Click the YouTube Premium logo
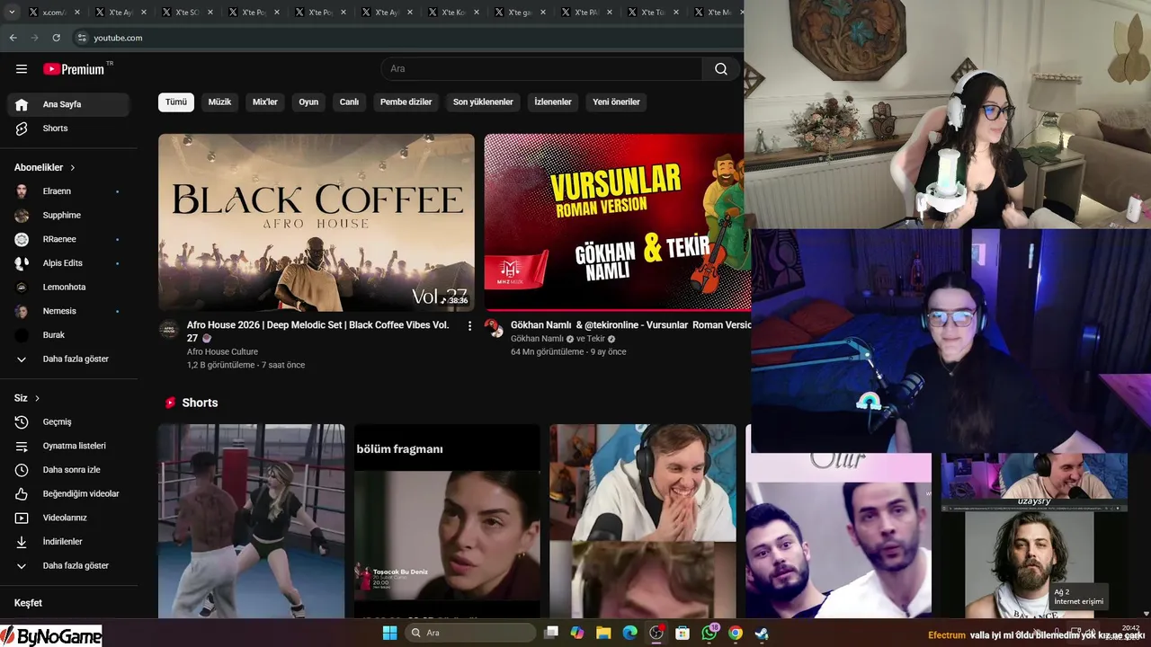The width and height of the screenshot is (1151, 647). pos(74,69)
